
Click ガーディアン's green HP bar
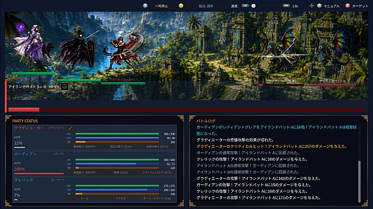click(117, 160)
